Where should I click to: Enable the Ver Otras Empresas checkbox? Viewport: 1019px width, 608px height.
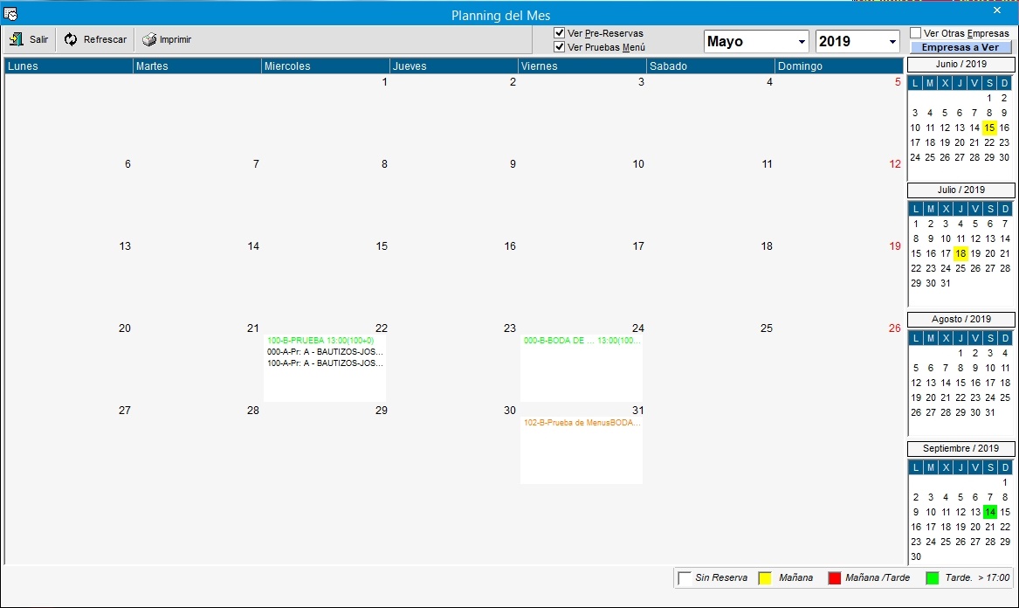coord(916,32)
